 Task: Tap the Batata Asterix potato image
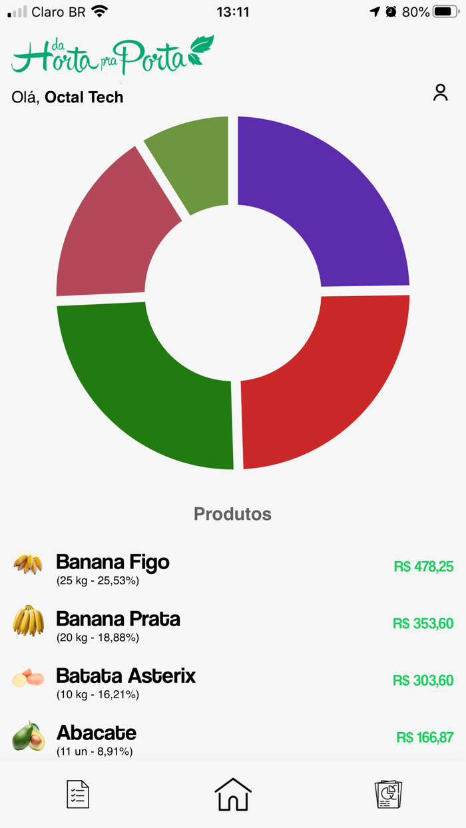pyautogui.click(x=28, y=678)
